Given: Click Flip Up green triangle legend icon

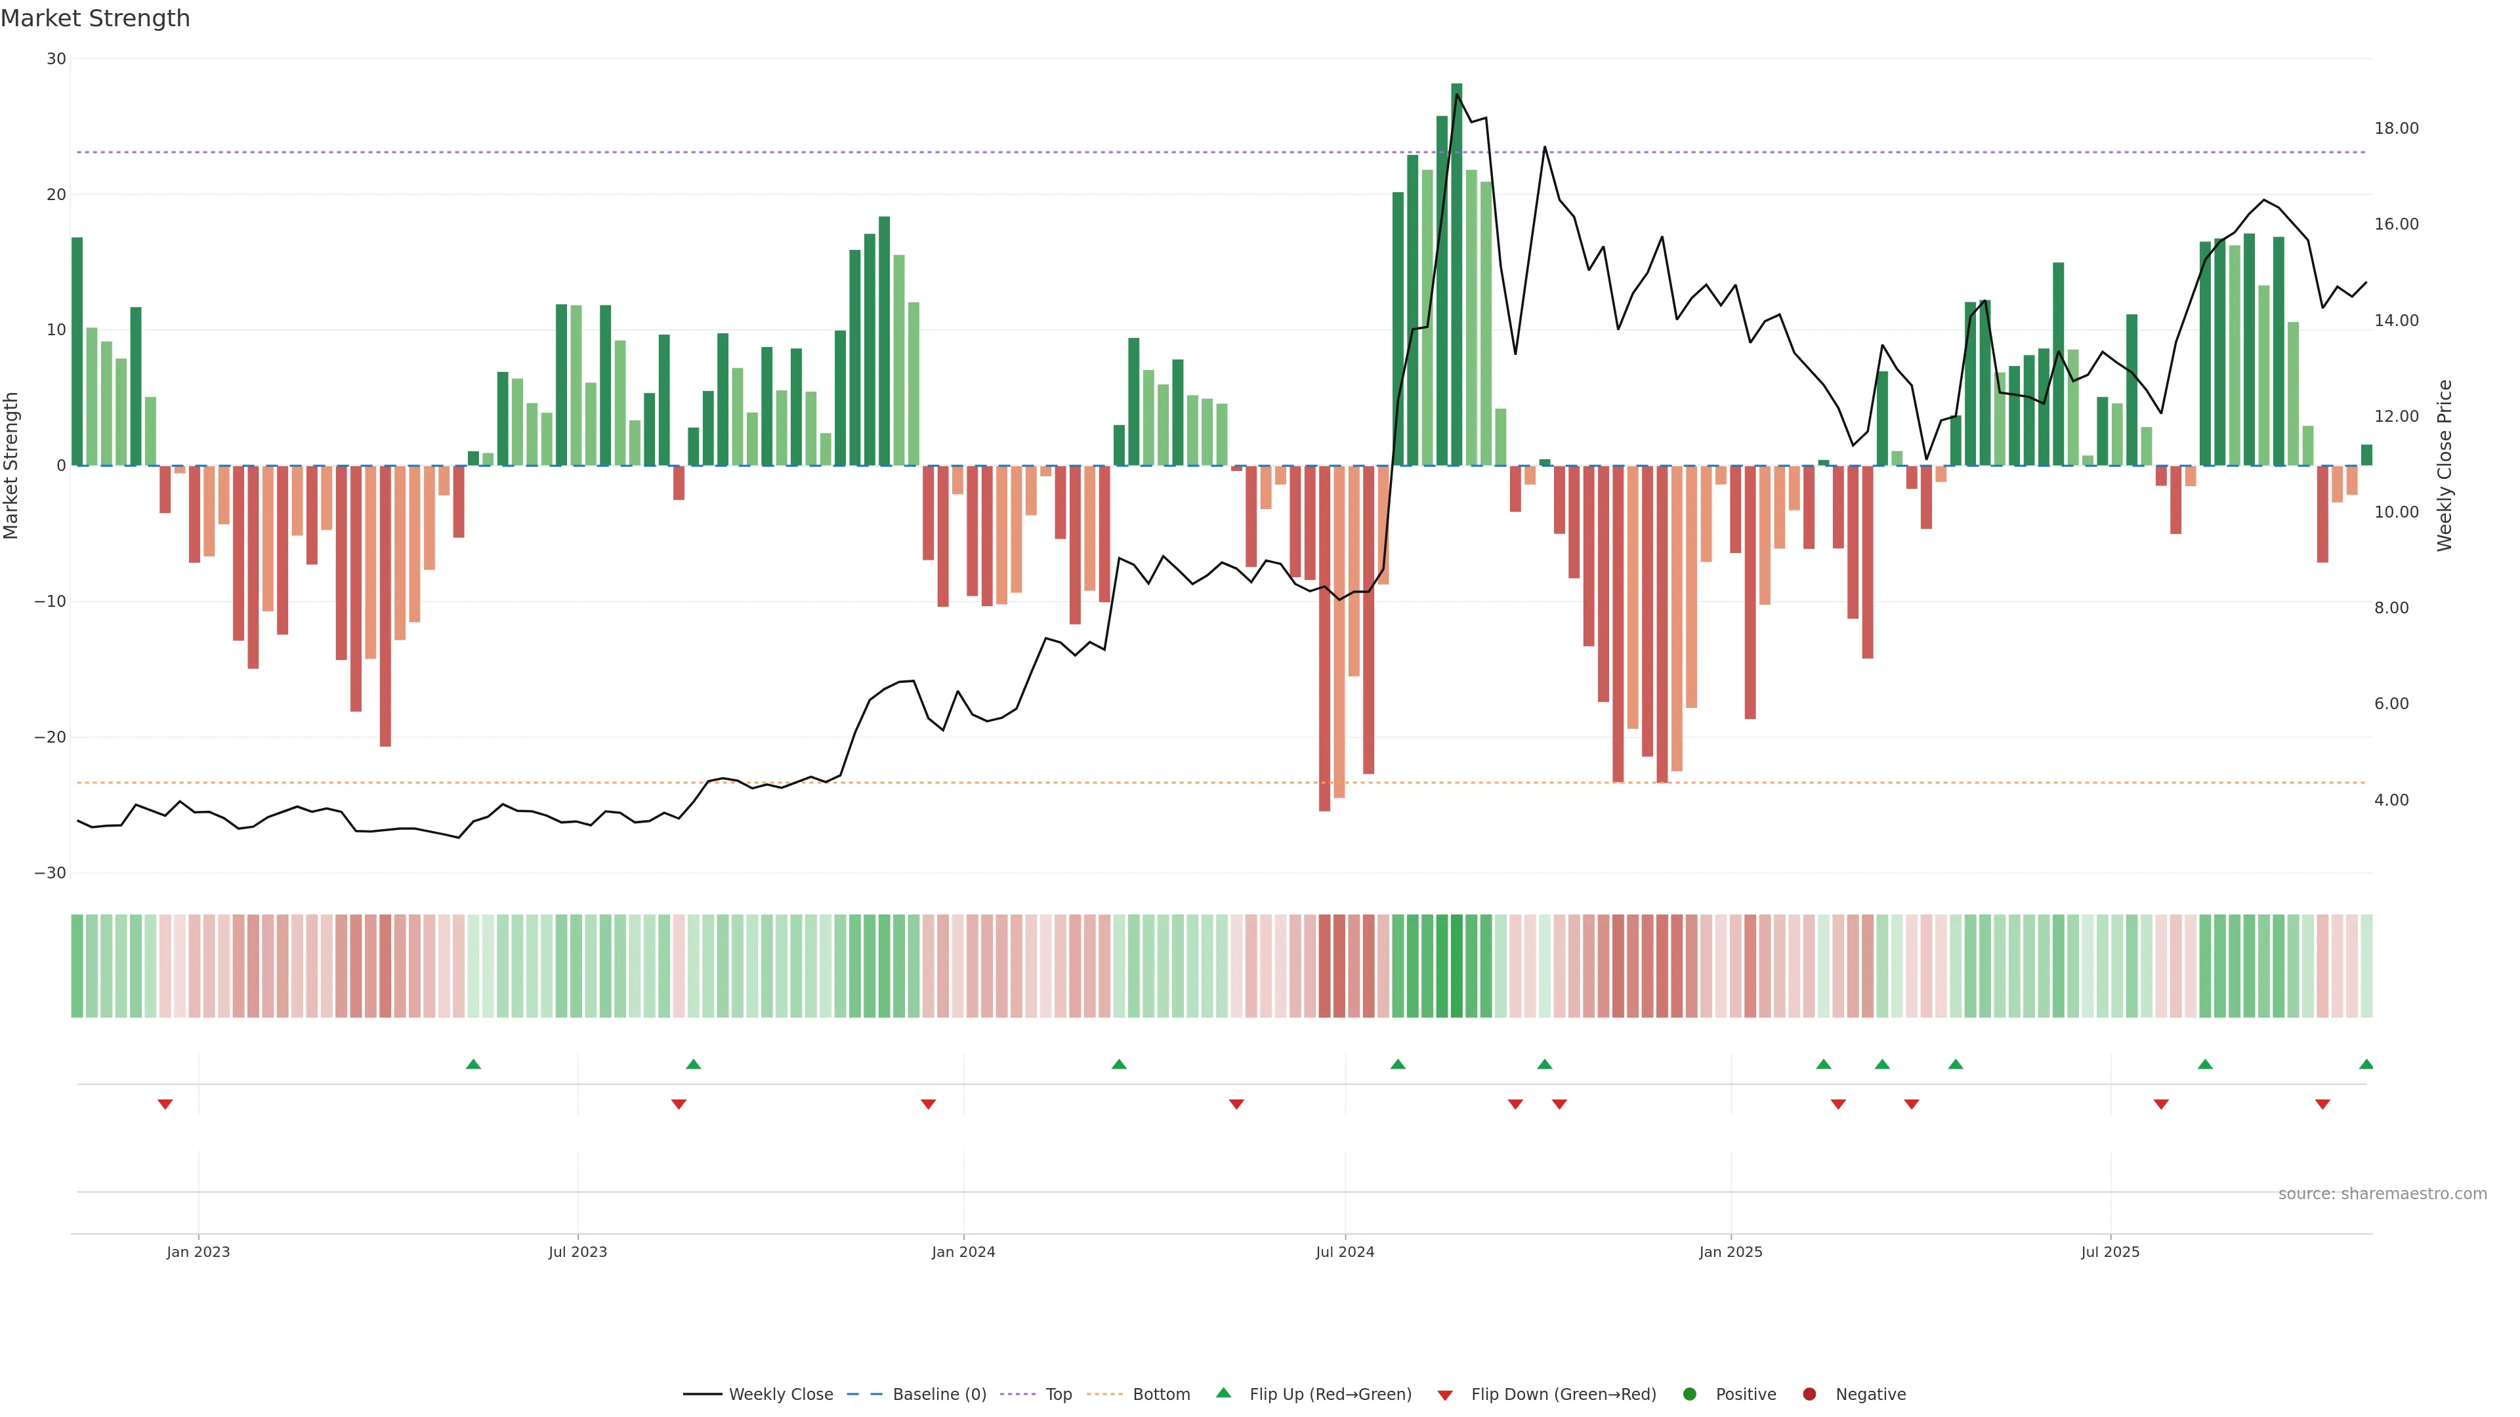Looking at the screenshot, I should tap(1223, 1393).
